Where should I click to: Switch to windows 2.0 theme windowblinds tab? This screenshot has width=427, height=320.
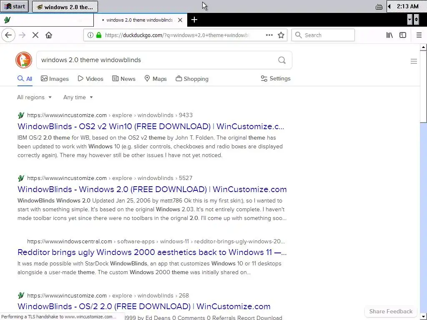[140, 20]
